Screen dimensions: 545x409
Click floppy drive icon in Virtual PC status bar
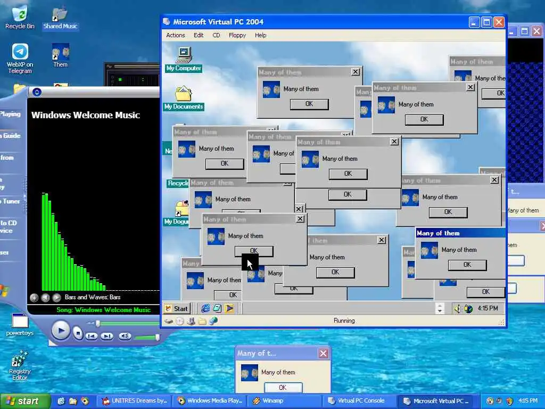click(x=191, y=321)
